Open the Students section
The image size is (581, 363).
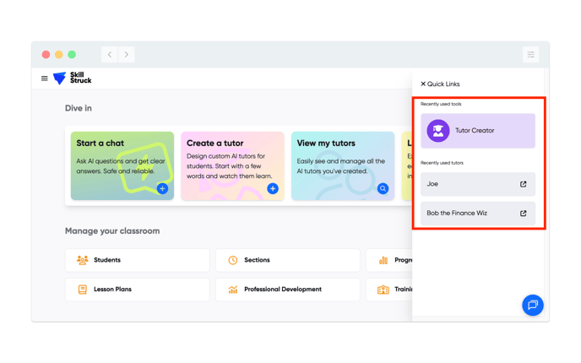[137, 260]
